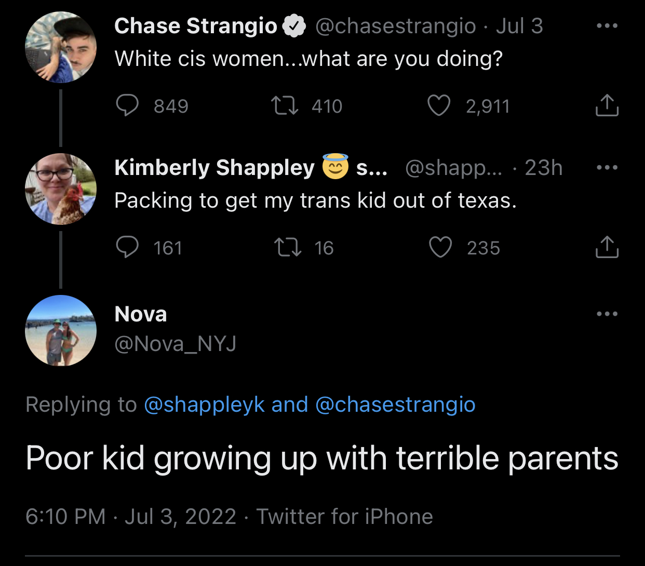Like Kimberly Shappley's tweet

pyautogui.click(x=440, y=247)
